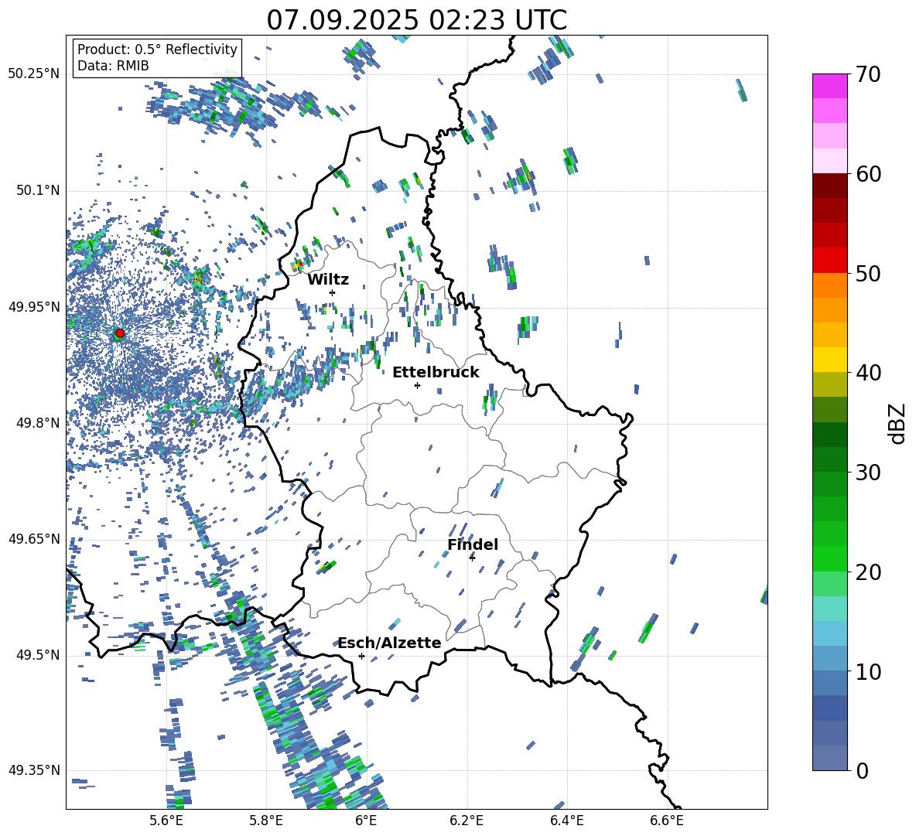Click the 49.8°N latitude label

37,423
